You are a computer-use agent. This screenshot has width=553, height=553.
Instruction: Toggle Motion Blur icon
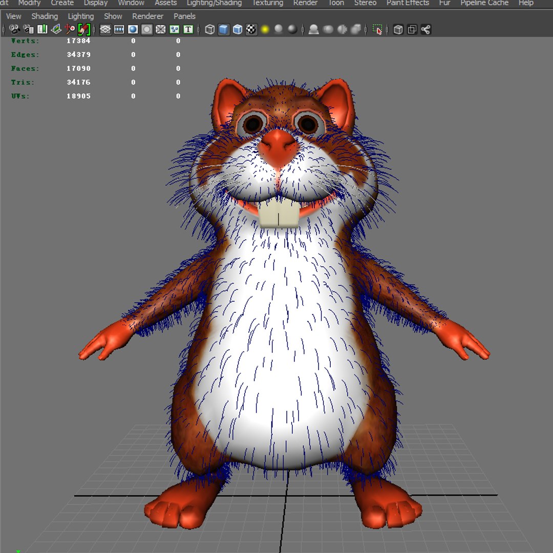[328, 29]
